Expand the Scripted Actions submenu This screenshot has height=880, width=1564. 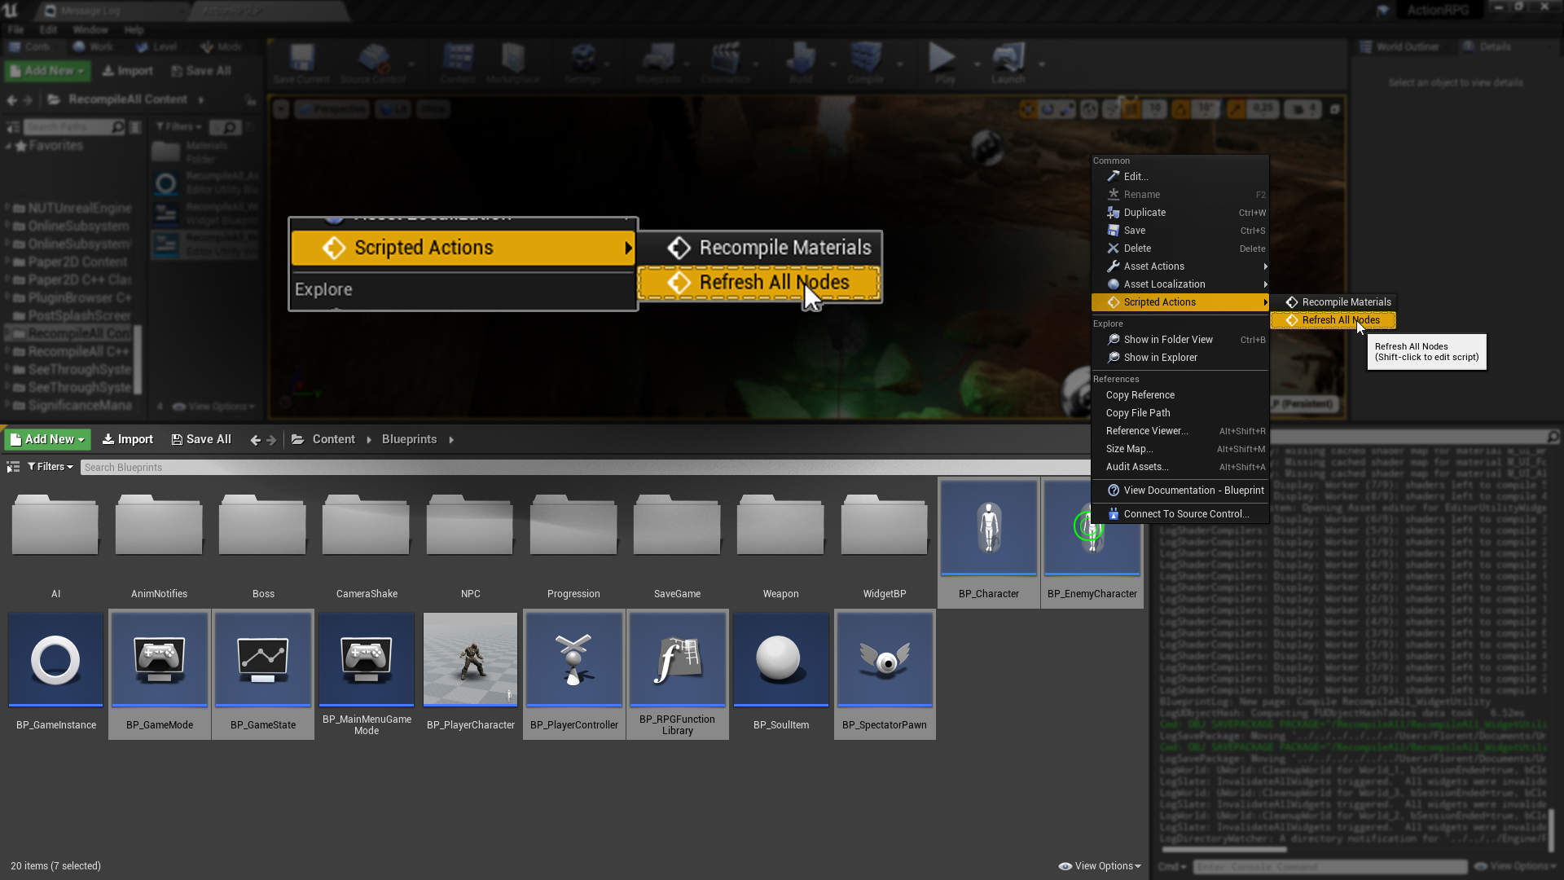tap(1182, 302)
